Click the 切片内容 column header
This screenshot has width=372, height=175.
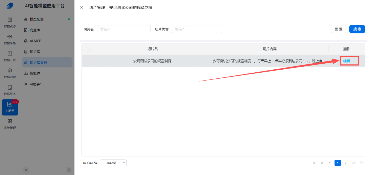270,49
